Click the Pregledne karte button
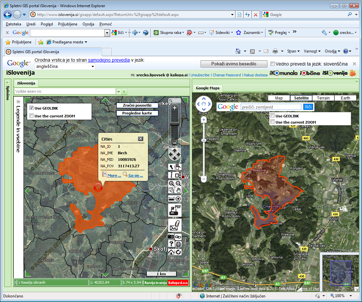The width and height of the screenshot is (362, 302). (x=137, y=113)
